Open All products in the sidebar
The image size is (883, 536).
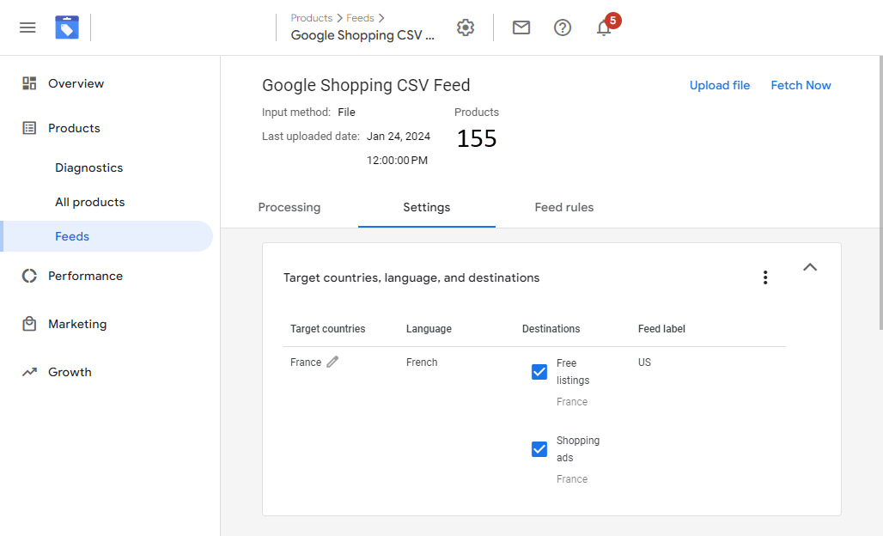[x=90, y=202]
